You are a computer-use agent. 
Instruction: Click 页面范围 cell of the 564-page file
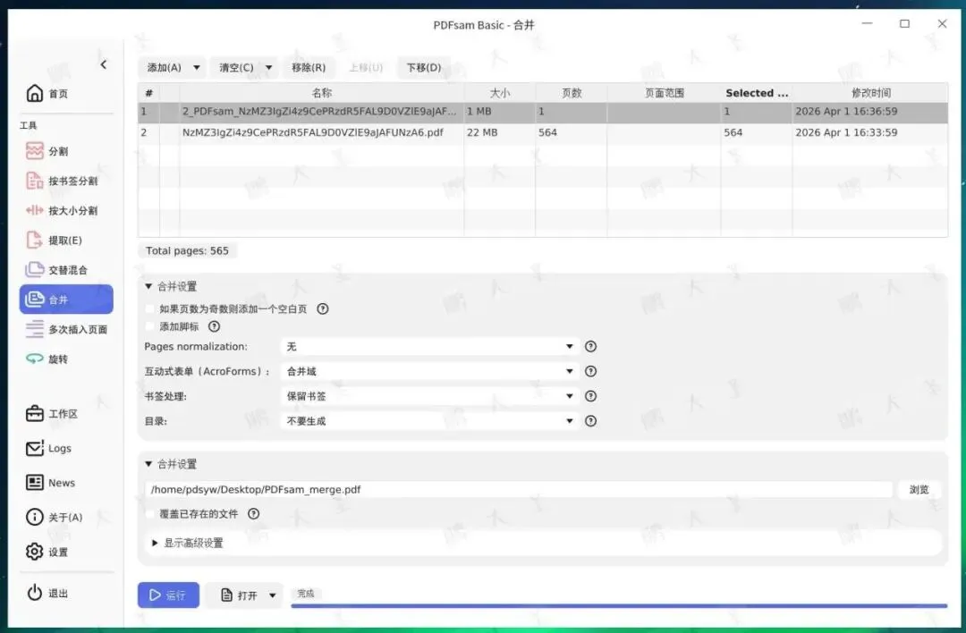[664, 132]
